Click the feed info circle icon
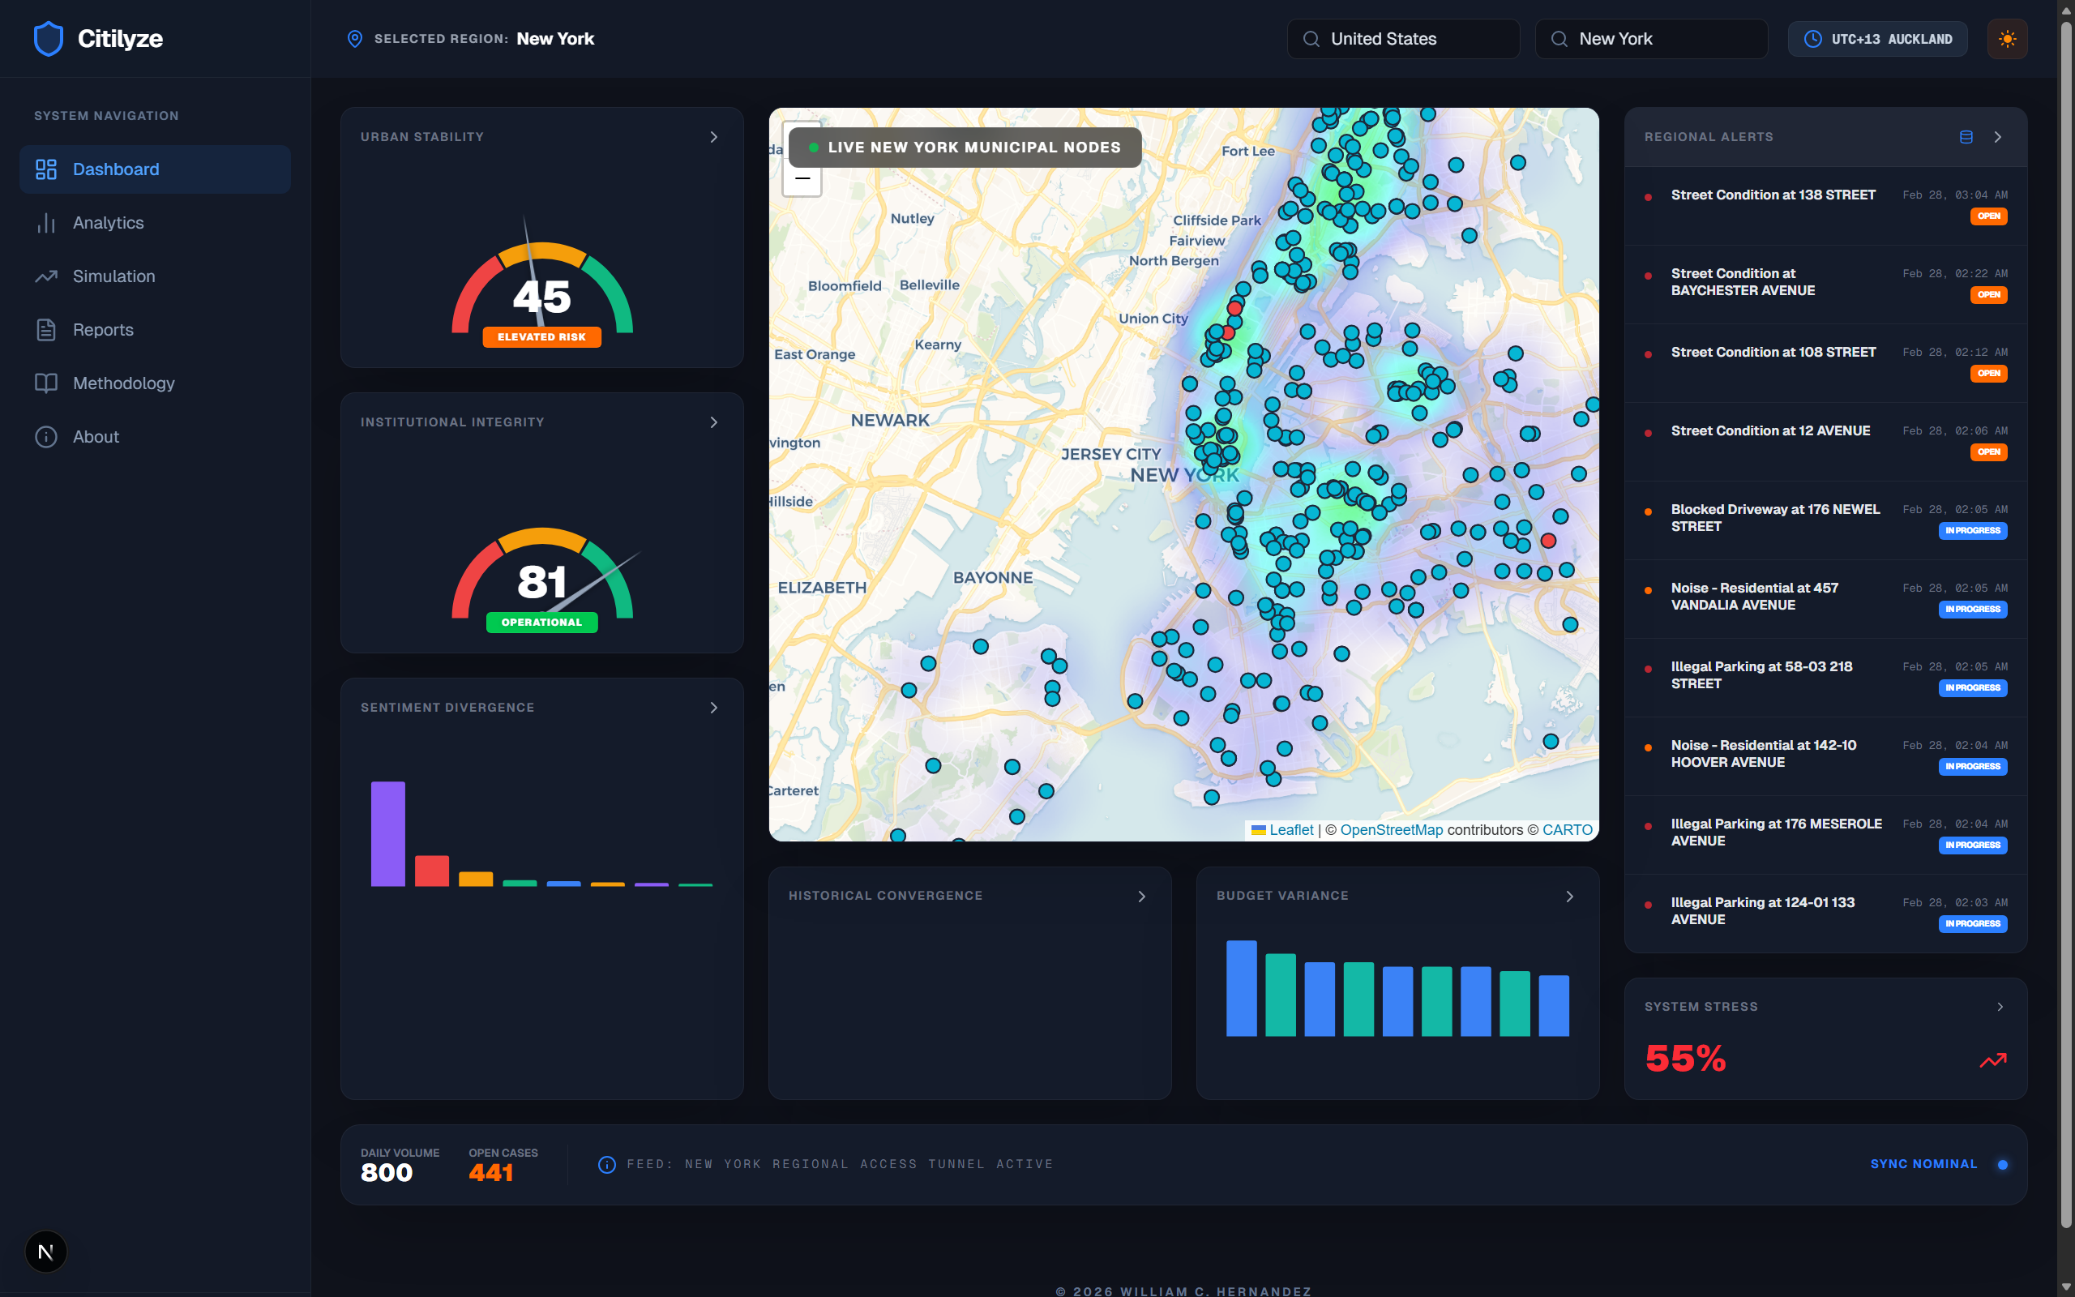Image resolution: width=2075 pixels, height=1297 pixels. pyautogui.click(x=606, y=1164)
